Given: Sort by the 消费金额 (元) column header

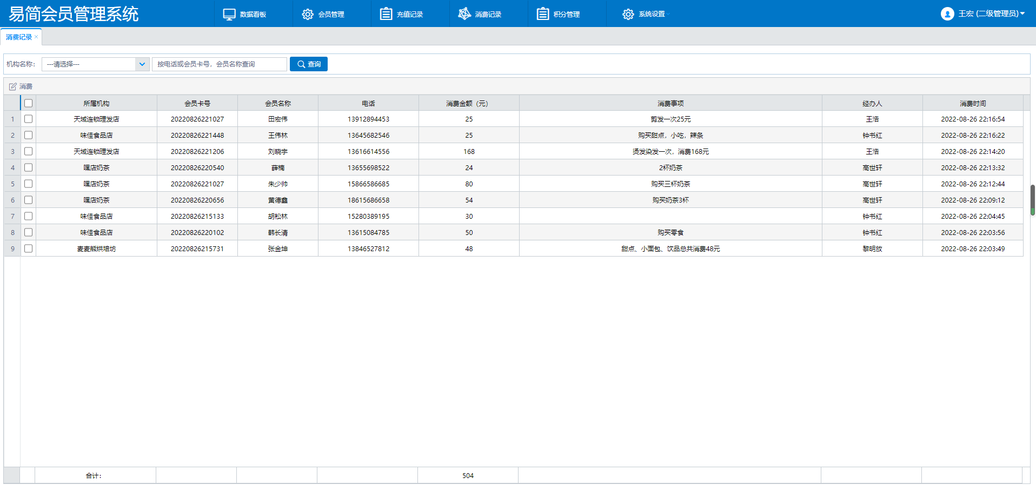Looking at the screenshot, I should pyautogui.click(x=468, y=103).
